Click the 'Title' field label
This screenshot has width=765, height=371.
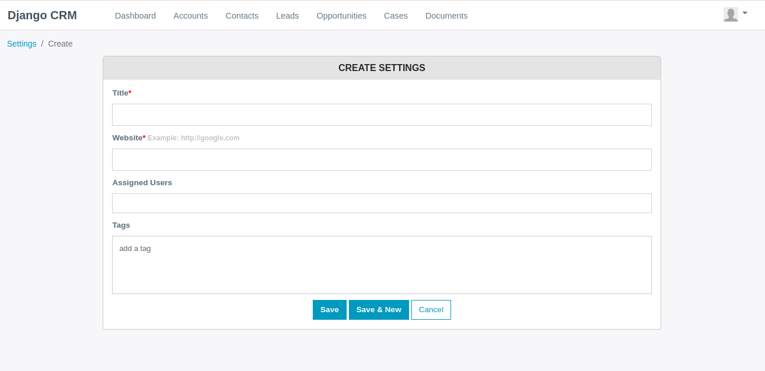(120, 93)
